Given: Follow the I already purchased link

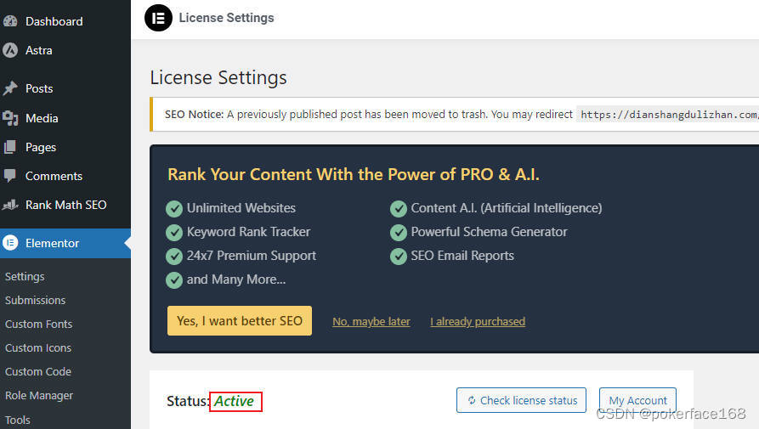Looking at the screenshot, I should click(x=478, y=322).
